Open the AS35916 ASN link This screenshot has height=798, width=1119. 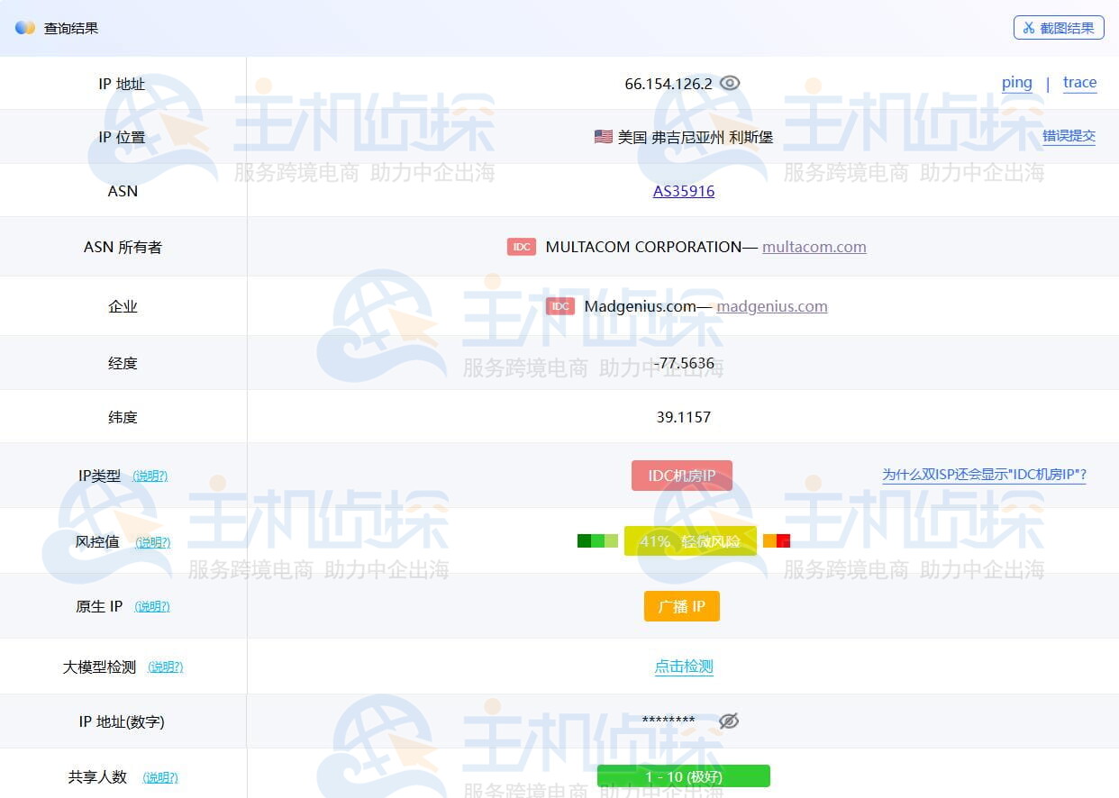684,191
